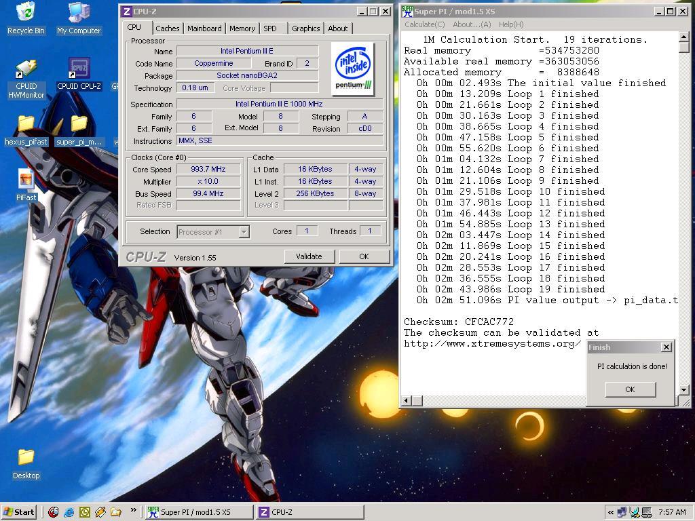Screen dimensions: 695x521
Task: Click the green square Quick Launch icon
Action: tap(84, 512)
